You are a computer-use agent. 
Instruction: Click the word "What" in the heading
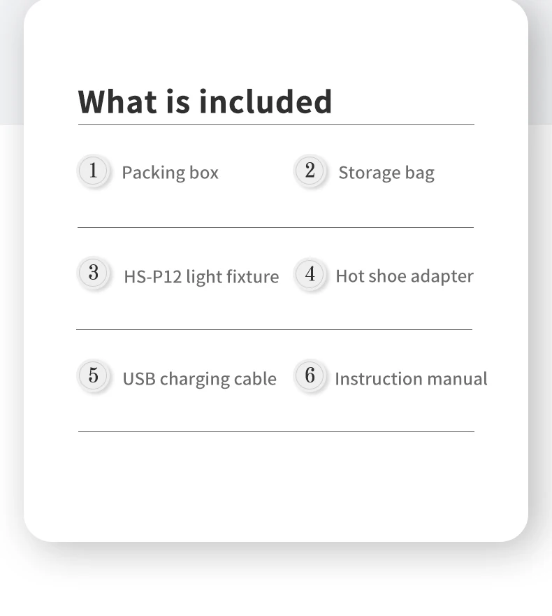(x=117, y=101)
